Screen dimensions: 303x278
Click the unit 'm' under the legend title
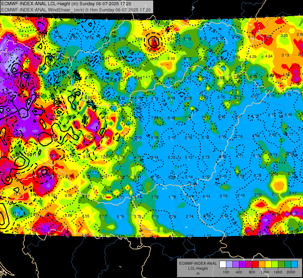(x=198, y=274)
